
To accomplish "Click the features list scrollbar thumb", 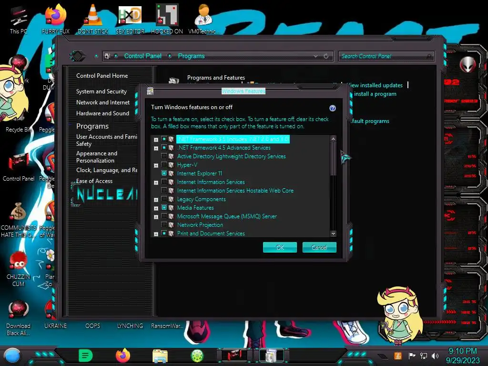I will (333, 159).
